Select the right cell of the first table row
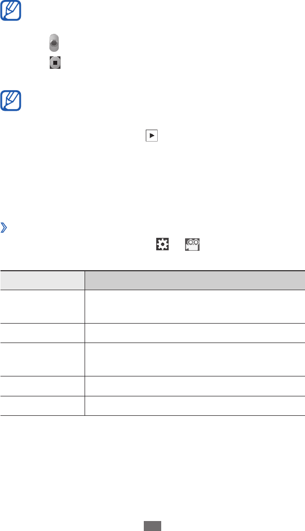Viewport: 305px width, 531px height. pos(195,307)
